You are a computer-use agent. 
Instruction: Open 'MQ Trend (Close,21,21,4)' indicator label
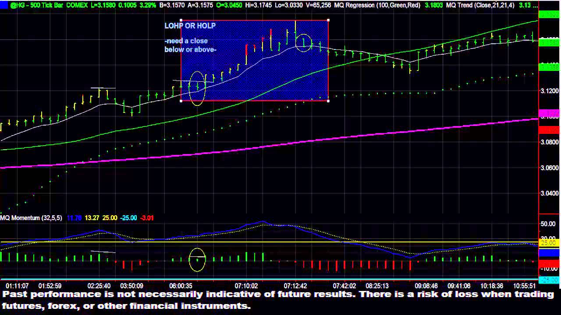[480, 5]
